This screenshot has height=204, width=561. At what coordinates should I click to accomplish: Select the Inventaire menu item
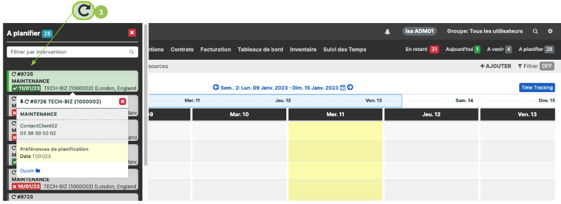tap(303, 50)
